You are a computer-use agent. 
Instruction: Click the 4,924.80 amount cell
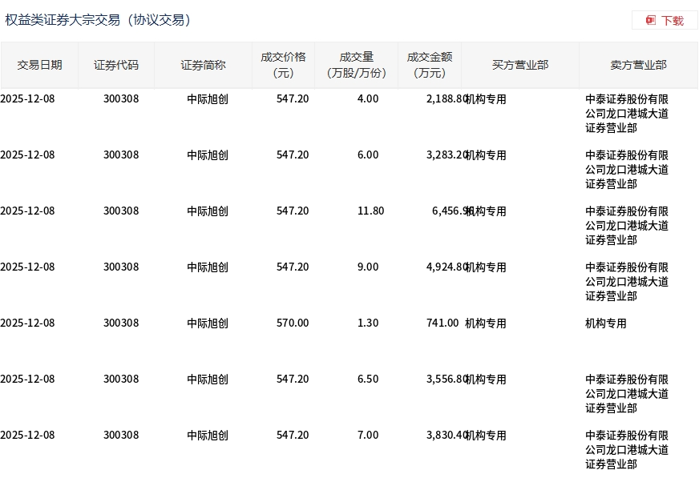click(446, 267)
